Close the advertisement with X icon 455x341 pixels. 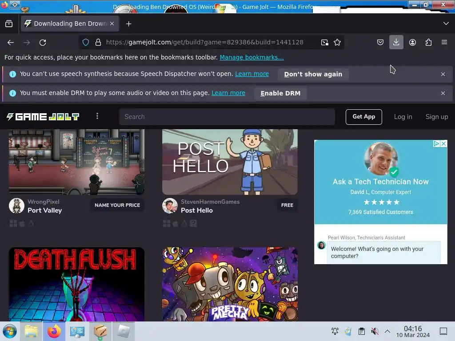[x=444, y=143]
